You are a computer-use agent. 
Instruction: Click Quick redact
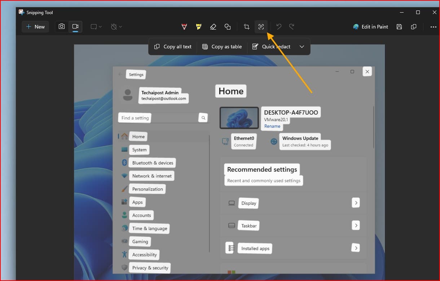[271, 47]
